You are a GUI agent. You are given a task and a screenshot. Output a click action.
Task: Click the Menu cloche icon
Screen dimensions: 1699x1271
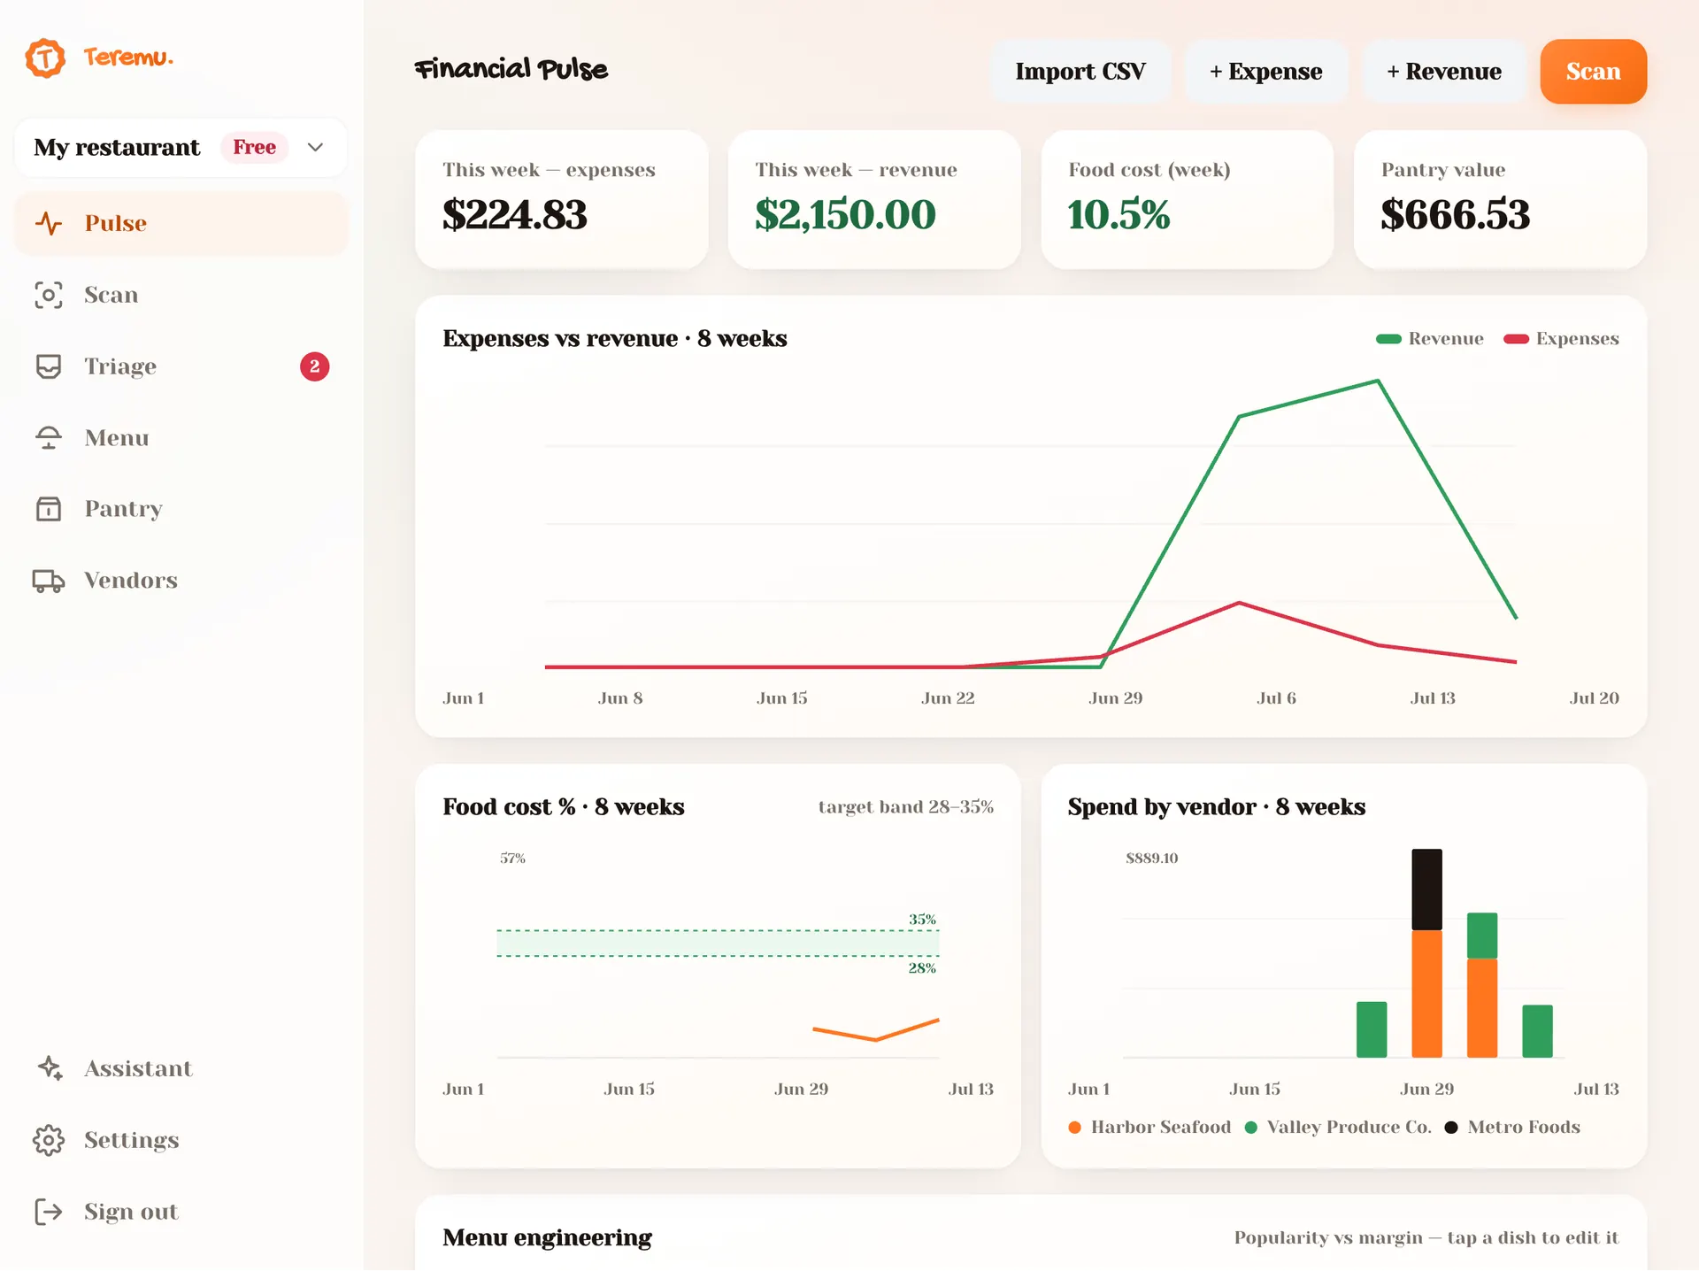pyautogui.click(x=49, y=437)
